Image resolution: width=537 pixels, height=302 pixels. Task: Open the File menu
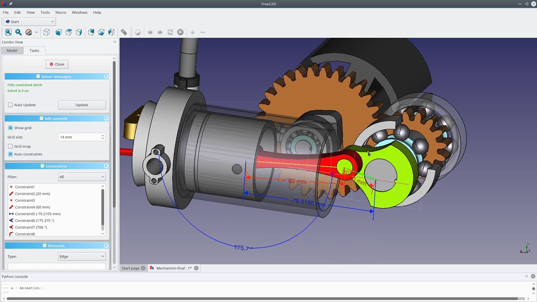click(x=6, y=13)
